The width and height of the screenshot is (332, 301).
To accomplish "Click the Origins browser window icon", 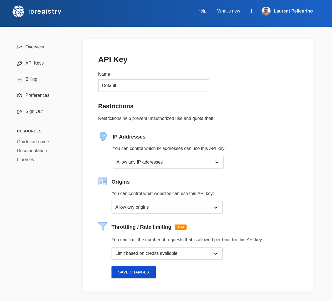I will (103, 182).
